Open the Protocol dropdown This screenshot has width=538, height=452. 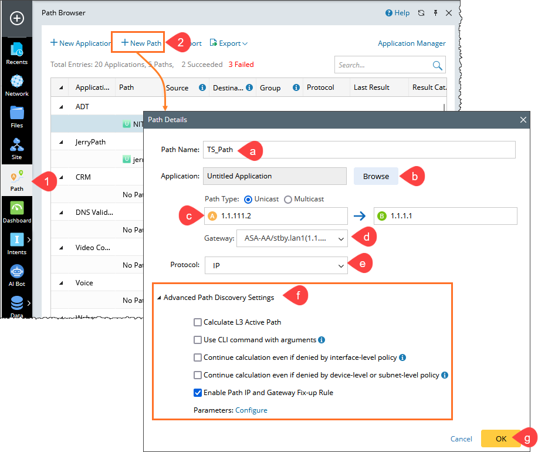coord(276,265)
